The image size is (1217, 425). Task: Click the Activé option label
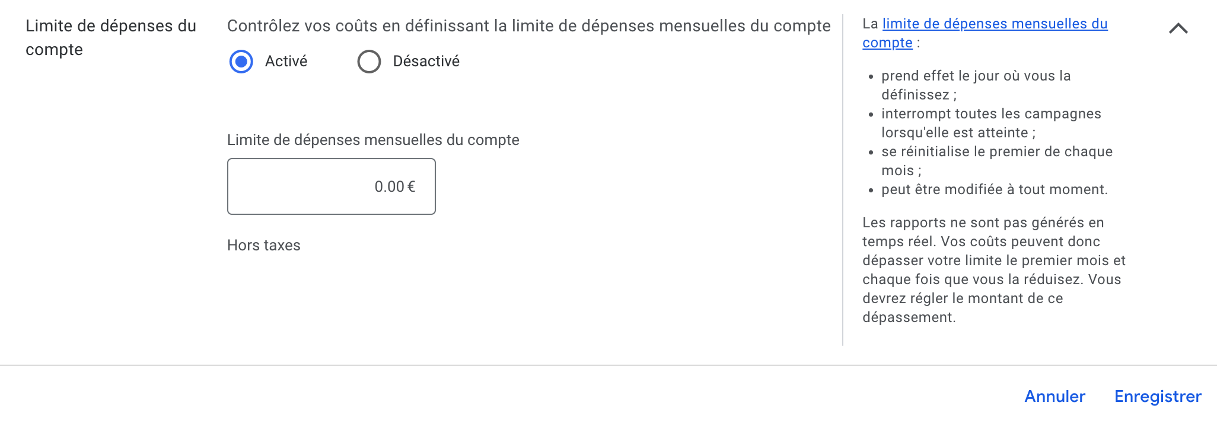pos(286,62)
